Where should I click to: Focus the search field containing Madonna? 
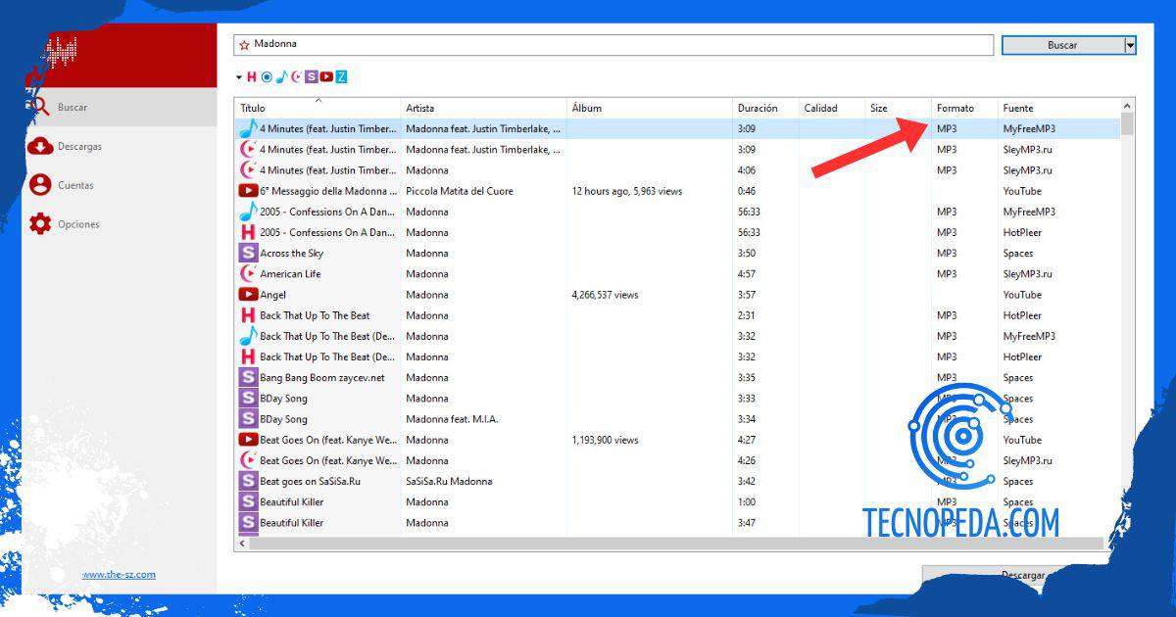click(x=614, y=45)
